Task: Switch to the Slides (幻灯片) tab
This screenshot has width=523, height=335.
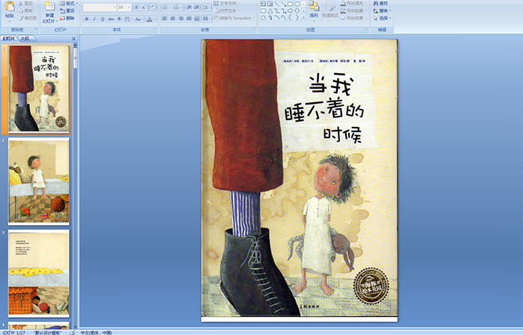Action: (9, 39)
